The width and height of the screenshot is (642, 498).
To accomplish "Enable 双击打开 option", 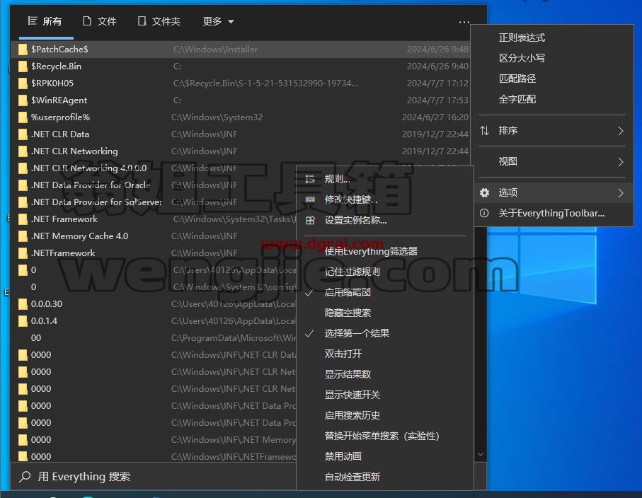I will (385, 354).
